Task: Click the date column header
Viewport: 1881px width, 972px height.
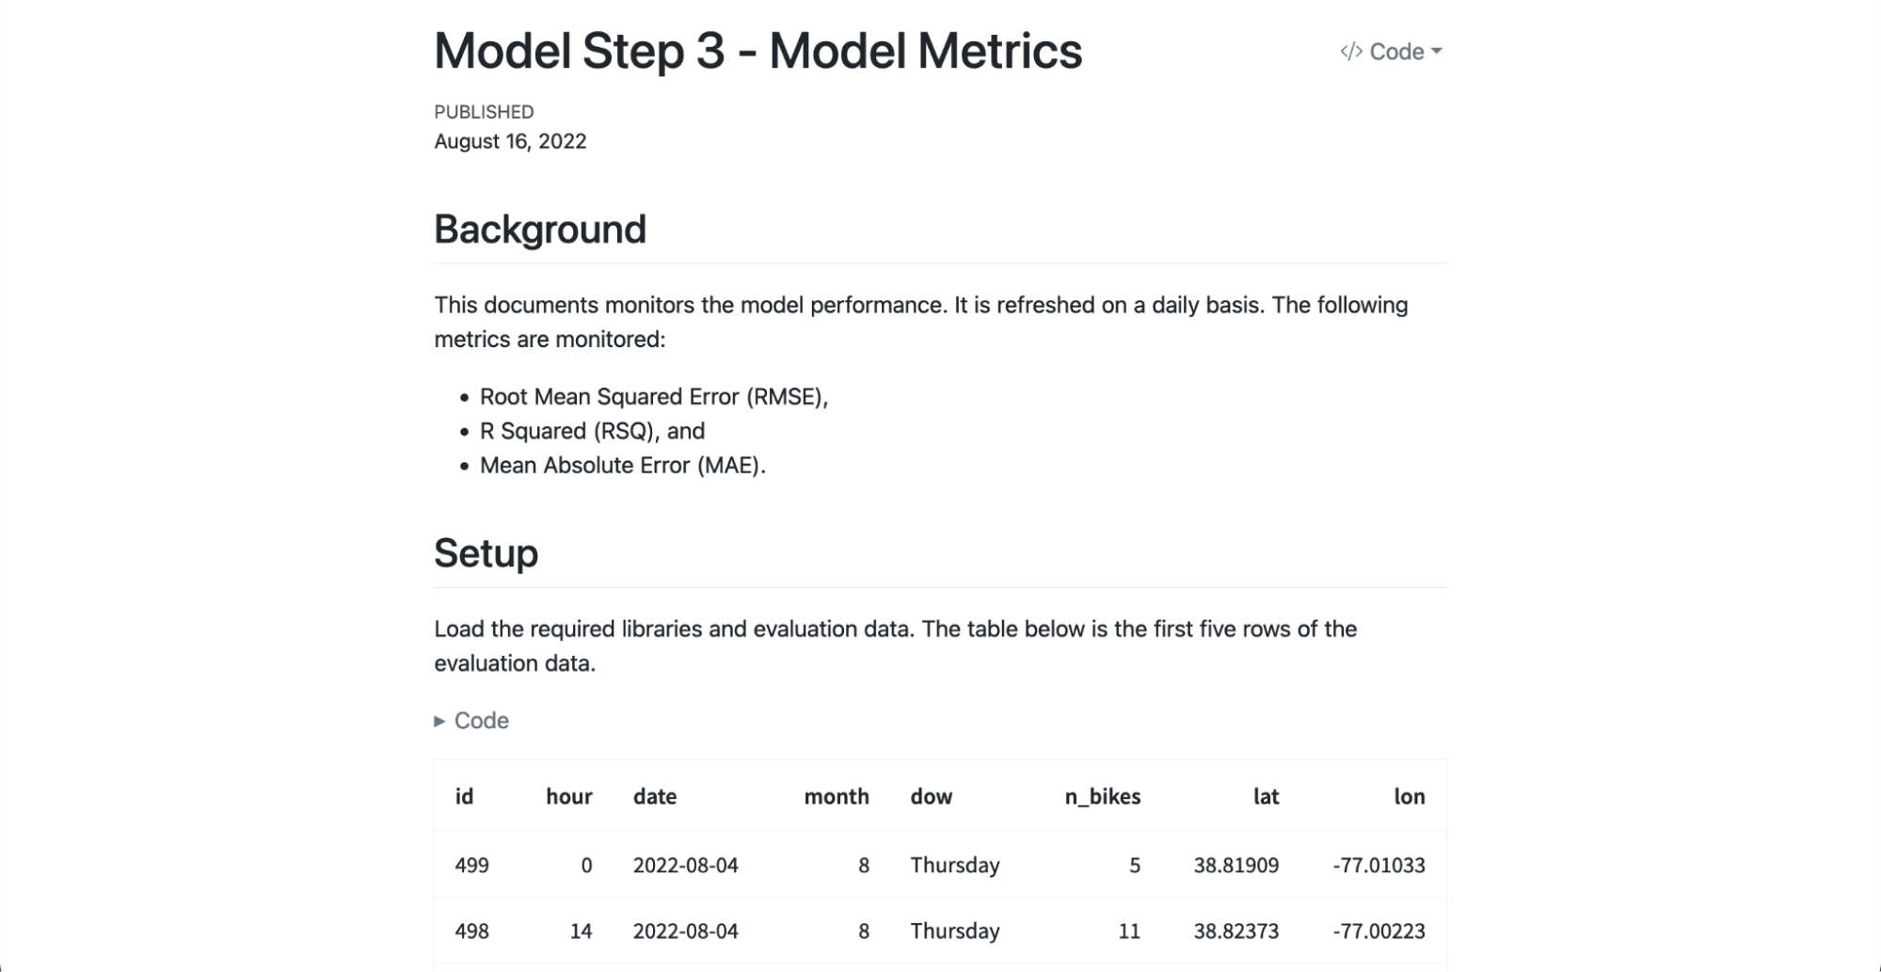Action: click(x=655, y=796)
